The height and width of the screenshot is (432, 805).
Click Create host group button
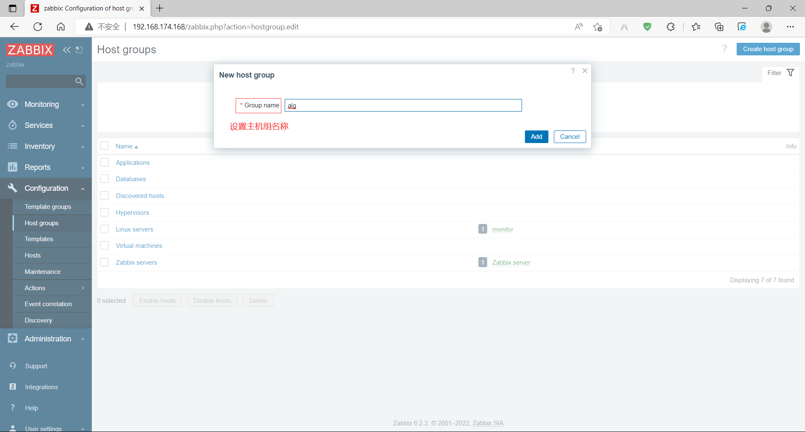click(x=768, y=49)
